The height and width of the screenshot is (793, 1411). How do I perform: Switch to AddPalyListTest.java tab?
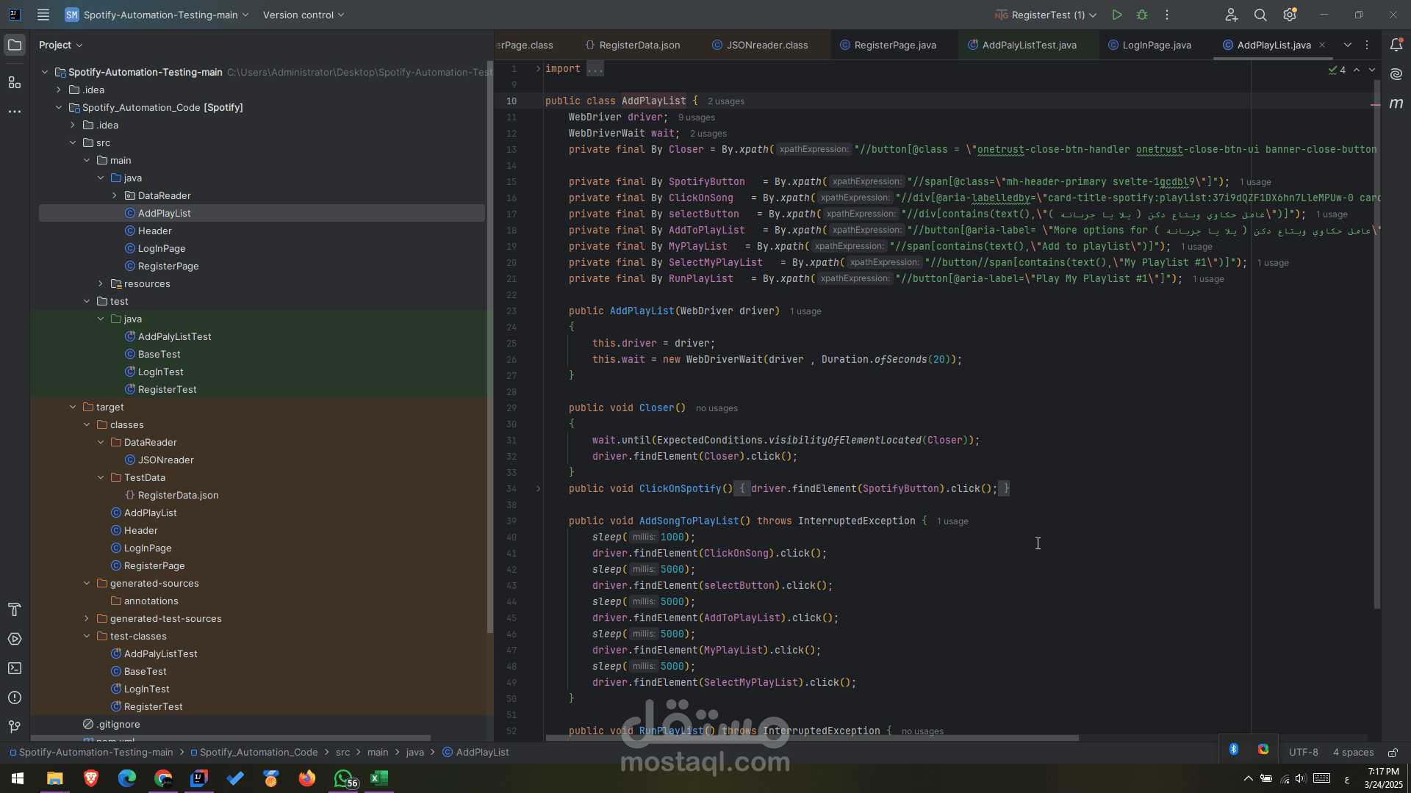click(1022, 45)
